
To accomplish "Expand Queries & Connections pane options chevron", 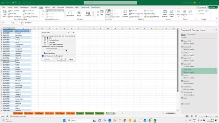I will (x=211, y=30).
